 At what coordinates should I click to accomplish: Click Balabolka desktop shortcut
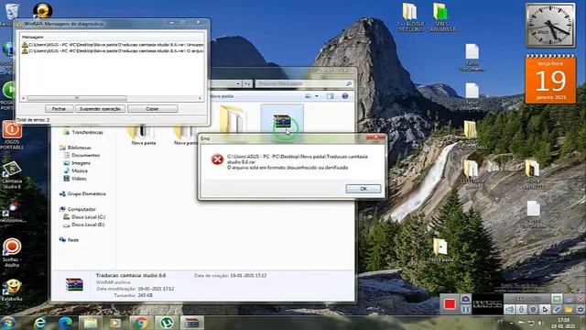tap(12, 291)
